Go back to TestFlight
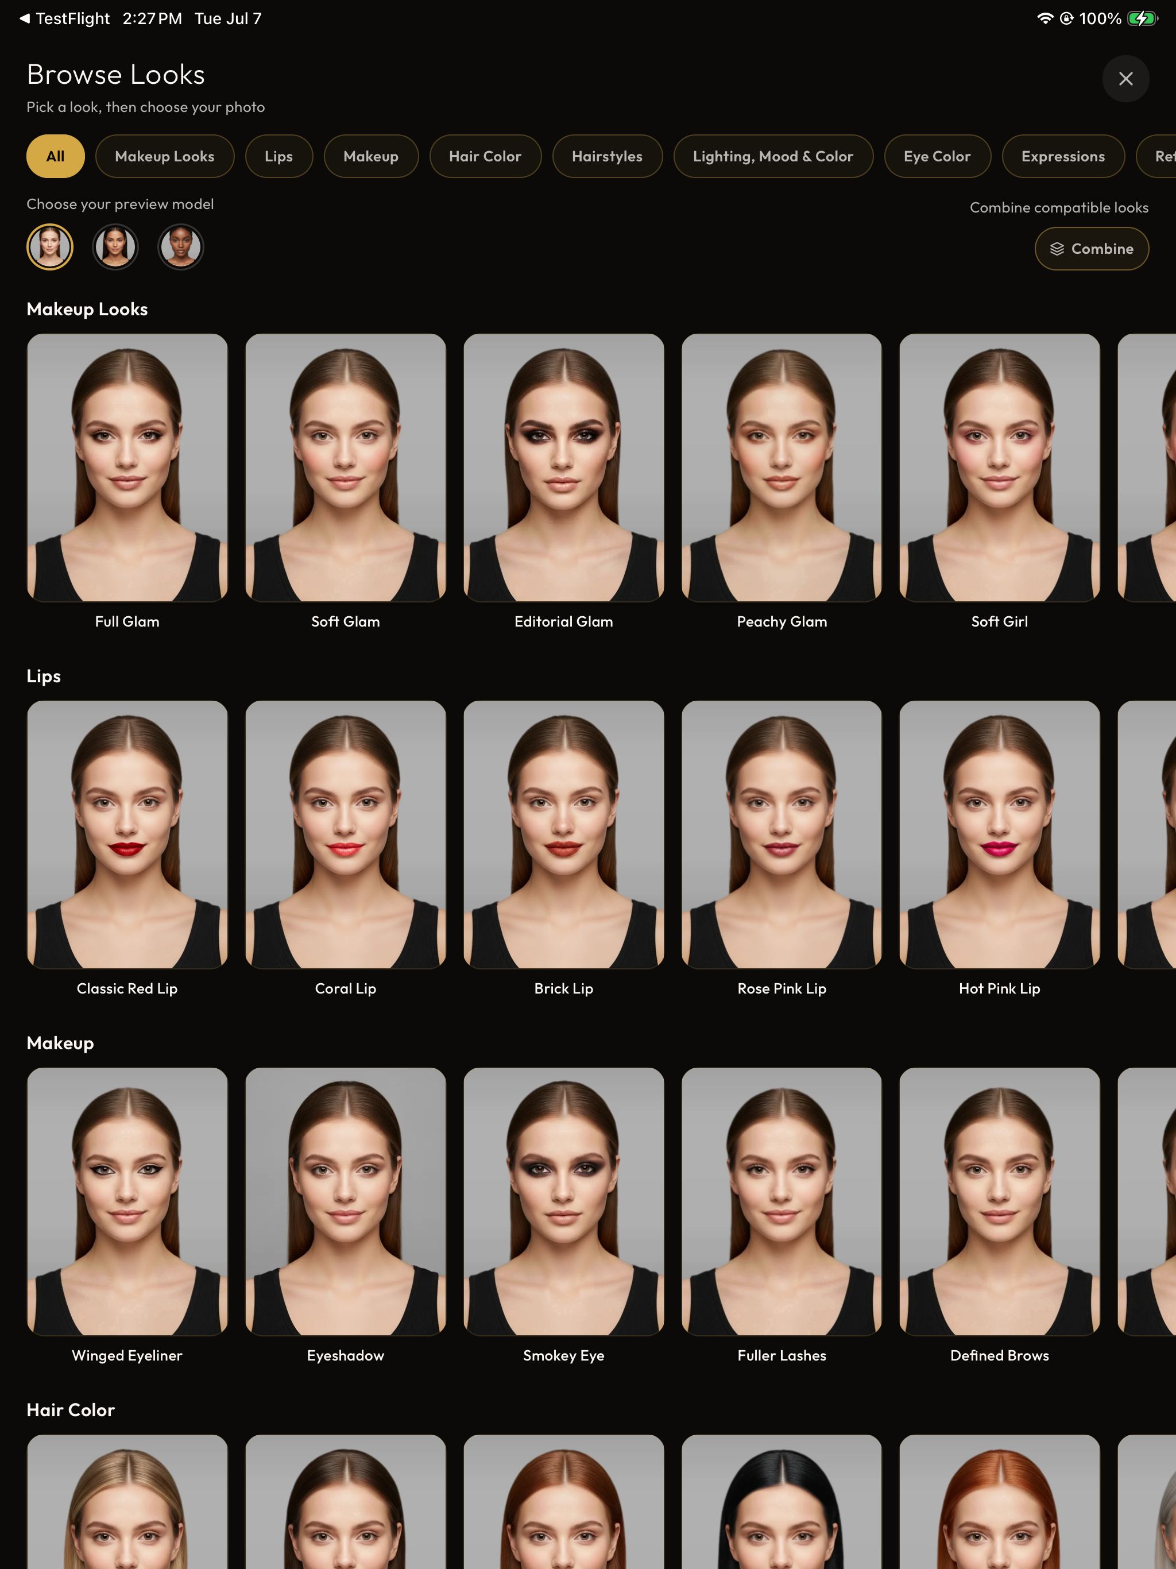The width and height of the screenshot is (1176, 1569). 64,18
